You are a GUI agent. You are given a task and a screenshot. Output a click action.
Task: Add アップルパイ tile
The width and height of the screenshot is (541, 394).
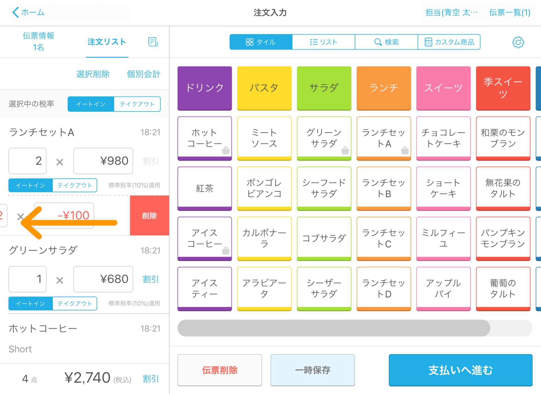(444, 288)
